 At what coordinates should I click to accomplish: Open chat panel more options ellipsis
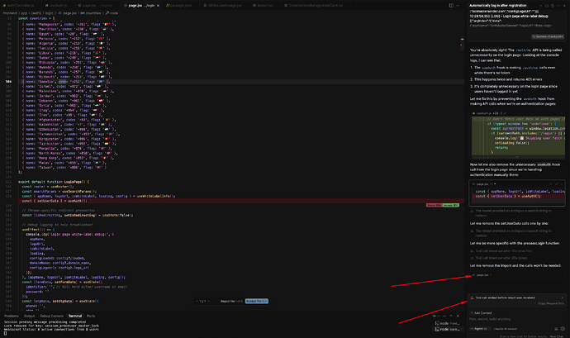[558, 6]
